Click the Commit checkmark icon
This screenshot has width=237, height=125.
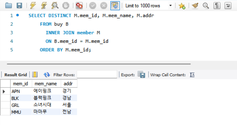[93, 6]
